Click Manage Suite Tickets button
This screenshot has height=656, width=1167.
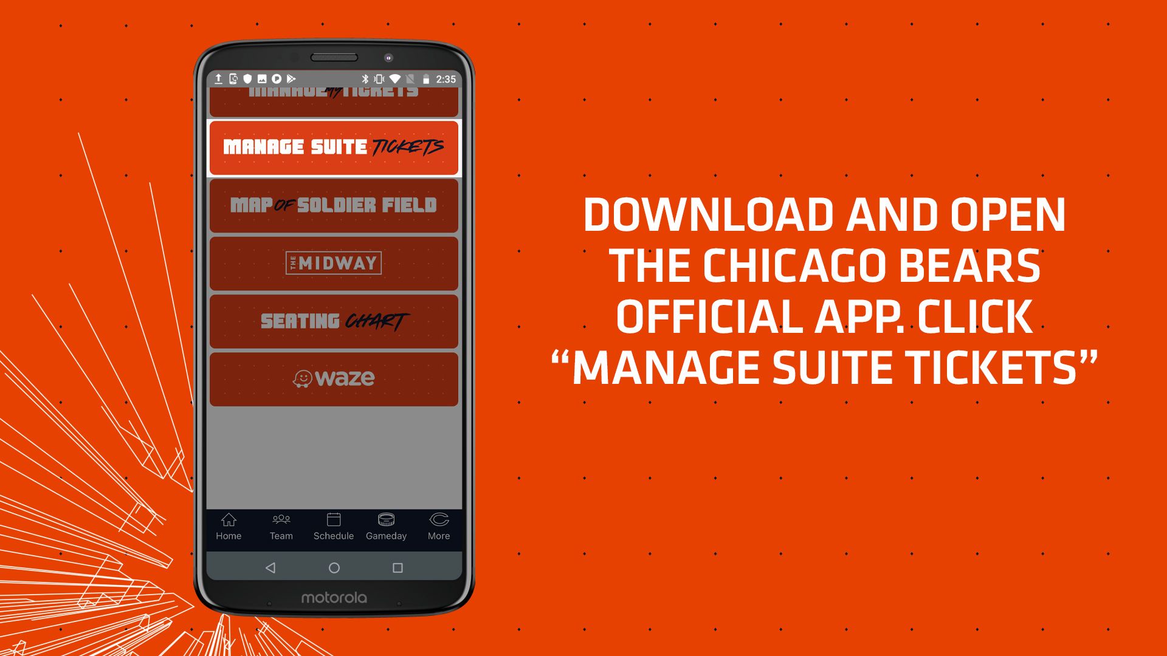click(x=334, y=145)
